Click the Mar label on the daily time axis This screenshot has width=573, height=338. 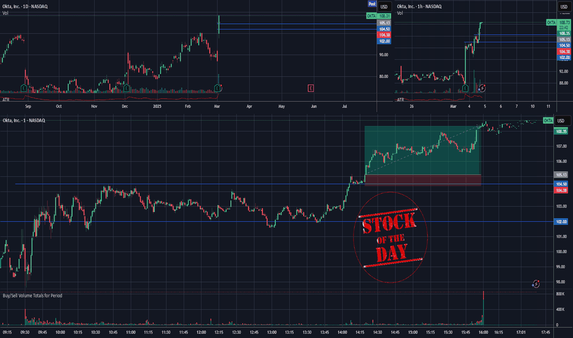217,106
